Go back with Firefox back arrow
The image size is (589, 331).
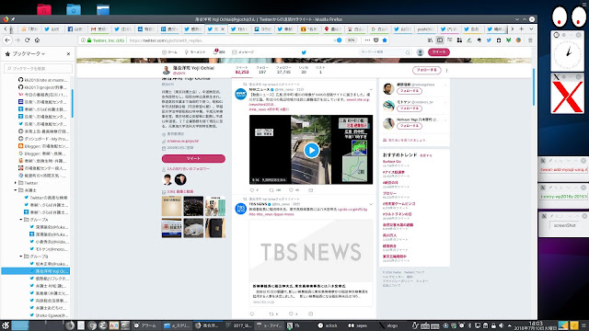pos(7,40)
